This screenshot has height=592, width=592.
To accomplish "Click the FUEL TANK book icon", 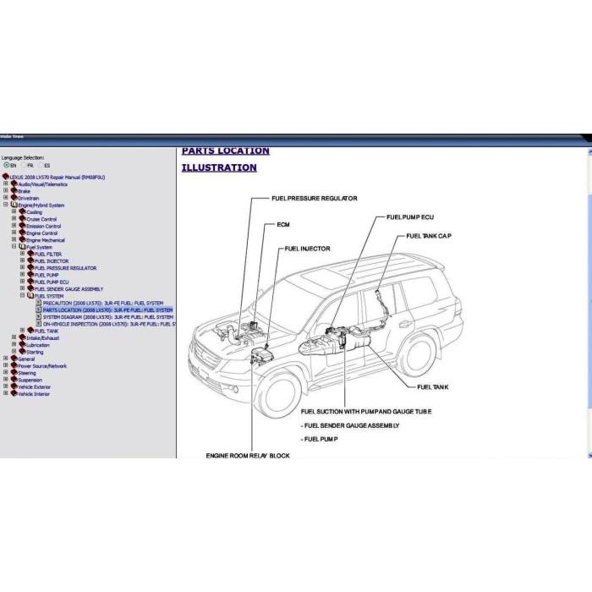I will coord(30,331).
